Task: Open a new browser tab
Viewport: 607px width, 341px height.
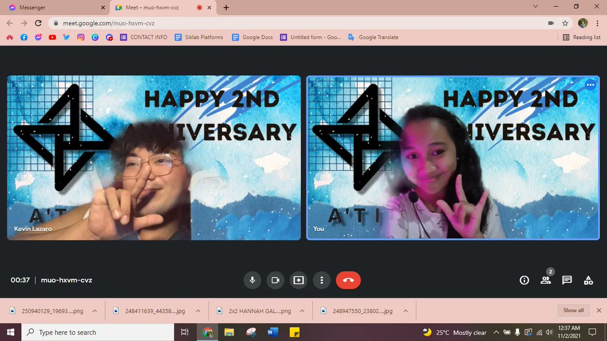Action: pos(226,8)
